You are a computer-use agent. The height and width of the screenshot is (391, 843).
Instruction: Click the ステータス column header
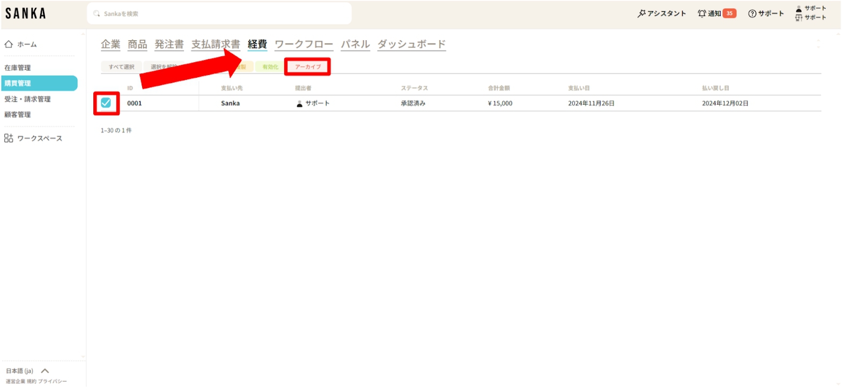pyautogui.click(x=414, y=88)
